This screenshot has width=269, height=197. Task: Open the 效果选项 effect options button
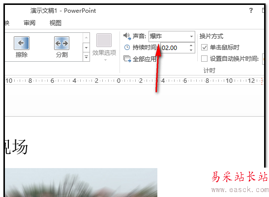click(x=104, y=47)
